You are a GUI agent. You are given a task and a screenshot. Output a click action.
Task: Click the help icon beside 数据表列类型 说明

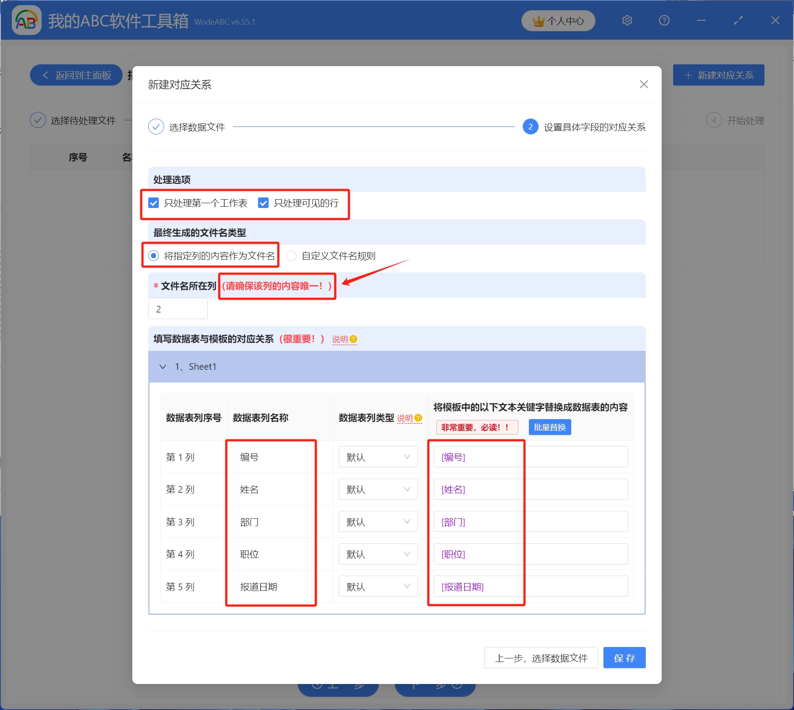[417, 418]
